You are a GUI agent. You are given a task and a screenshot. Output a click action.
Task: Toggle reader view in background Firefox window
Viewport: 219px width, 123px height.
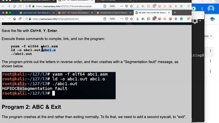[105, 6]
